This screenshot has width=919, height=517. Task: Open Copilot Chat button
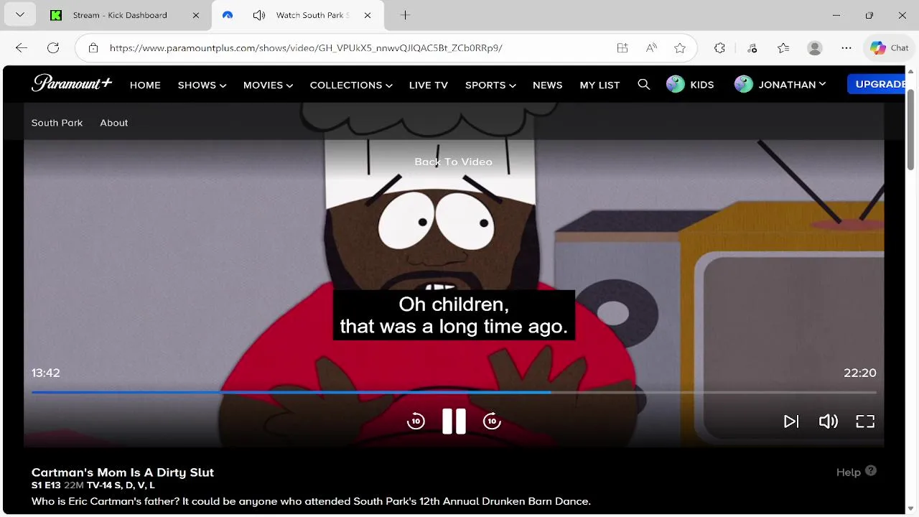tap(889, 48)
